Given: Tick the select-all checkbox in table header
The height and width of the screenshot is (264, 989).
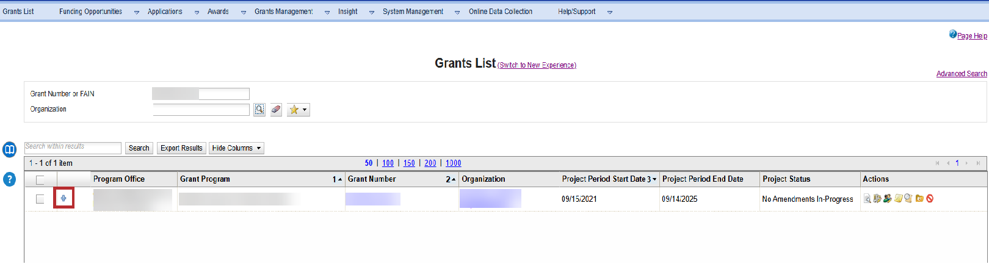Looking at the screenshot, I should [40, 180].
